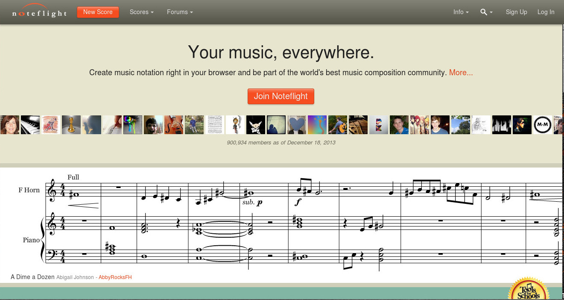564x300 pixels.
Task: Follow the More... link
Action: coord(461,73)
